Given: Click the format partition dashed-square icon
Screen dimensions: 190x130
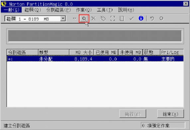Looking at the screenshot, I should tap(113, 19).
